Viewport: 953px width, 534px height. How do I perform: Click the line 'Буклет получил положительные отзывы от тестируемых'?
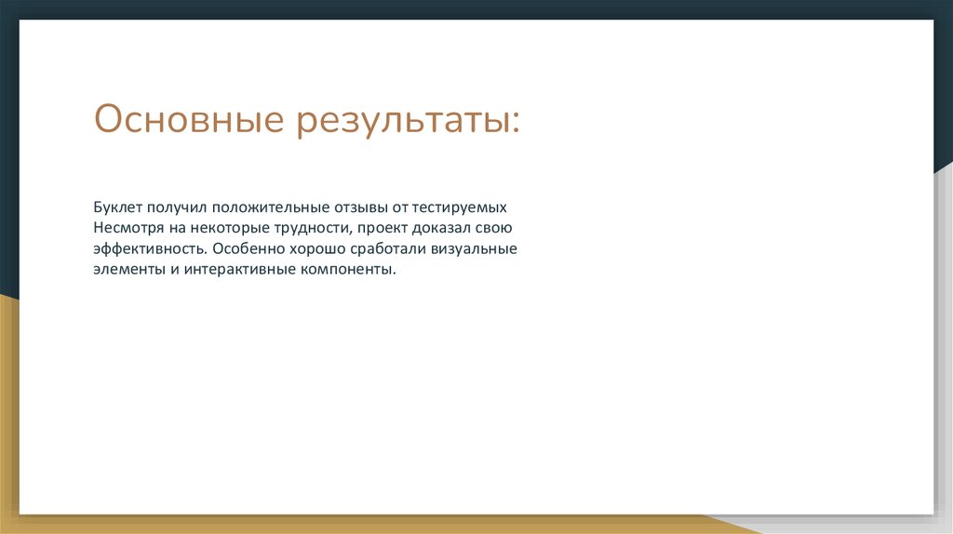pos(301,207)
